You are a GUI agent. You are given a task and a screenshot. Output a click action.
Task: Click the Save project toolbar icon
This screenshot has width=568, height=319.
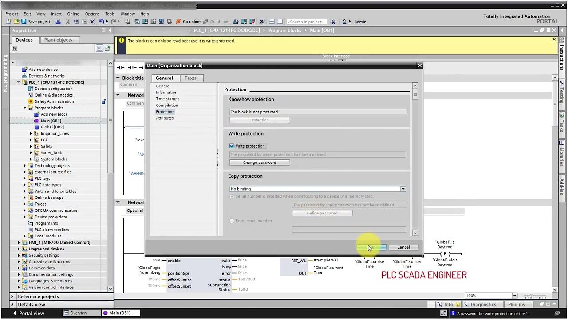tap(24, 22)
